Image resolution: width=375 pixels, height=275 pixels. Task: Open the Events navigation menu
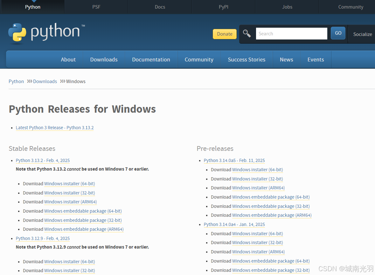click(316, 60)
